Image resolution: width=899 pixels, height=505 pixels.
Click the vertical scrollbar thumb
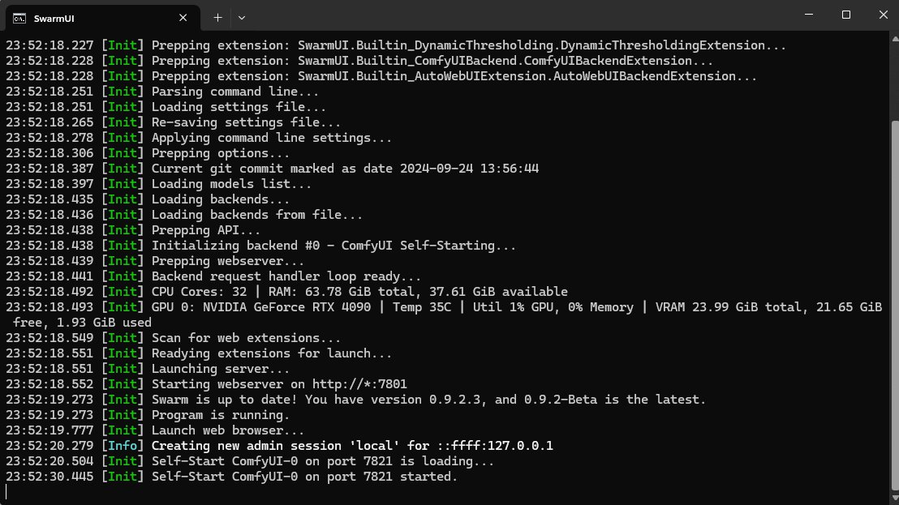895,300
